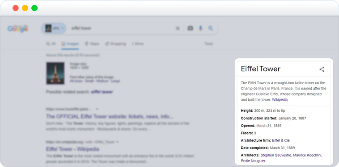Open the Eiffel & Cie architecture firm link
This screenshot has height=167, width=339.
pos(280,140)
